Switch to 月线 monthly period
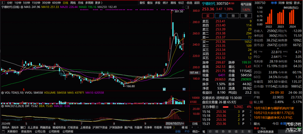 click(x=80, y=3)
